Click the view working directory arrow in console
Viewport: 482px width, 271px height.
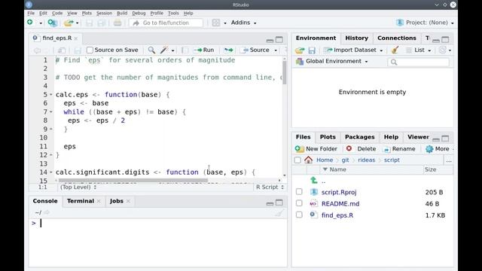click(x=47, y=212)
